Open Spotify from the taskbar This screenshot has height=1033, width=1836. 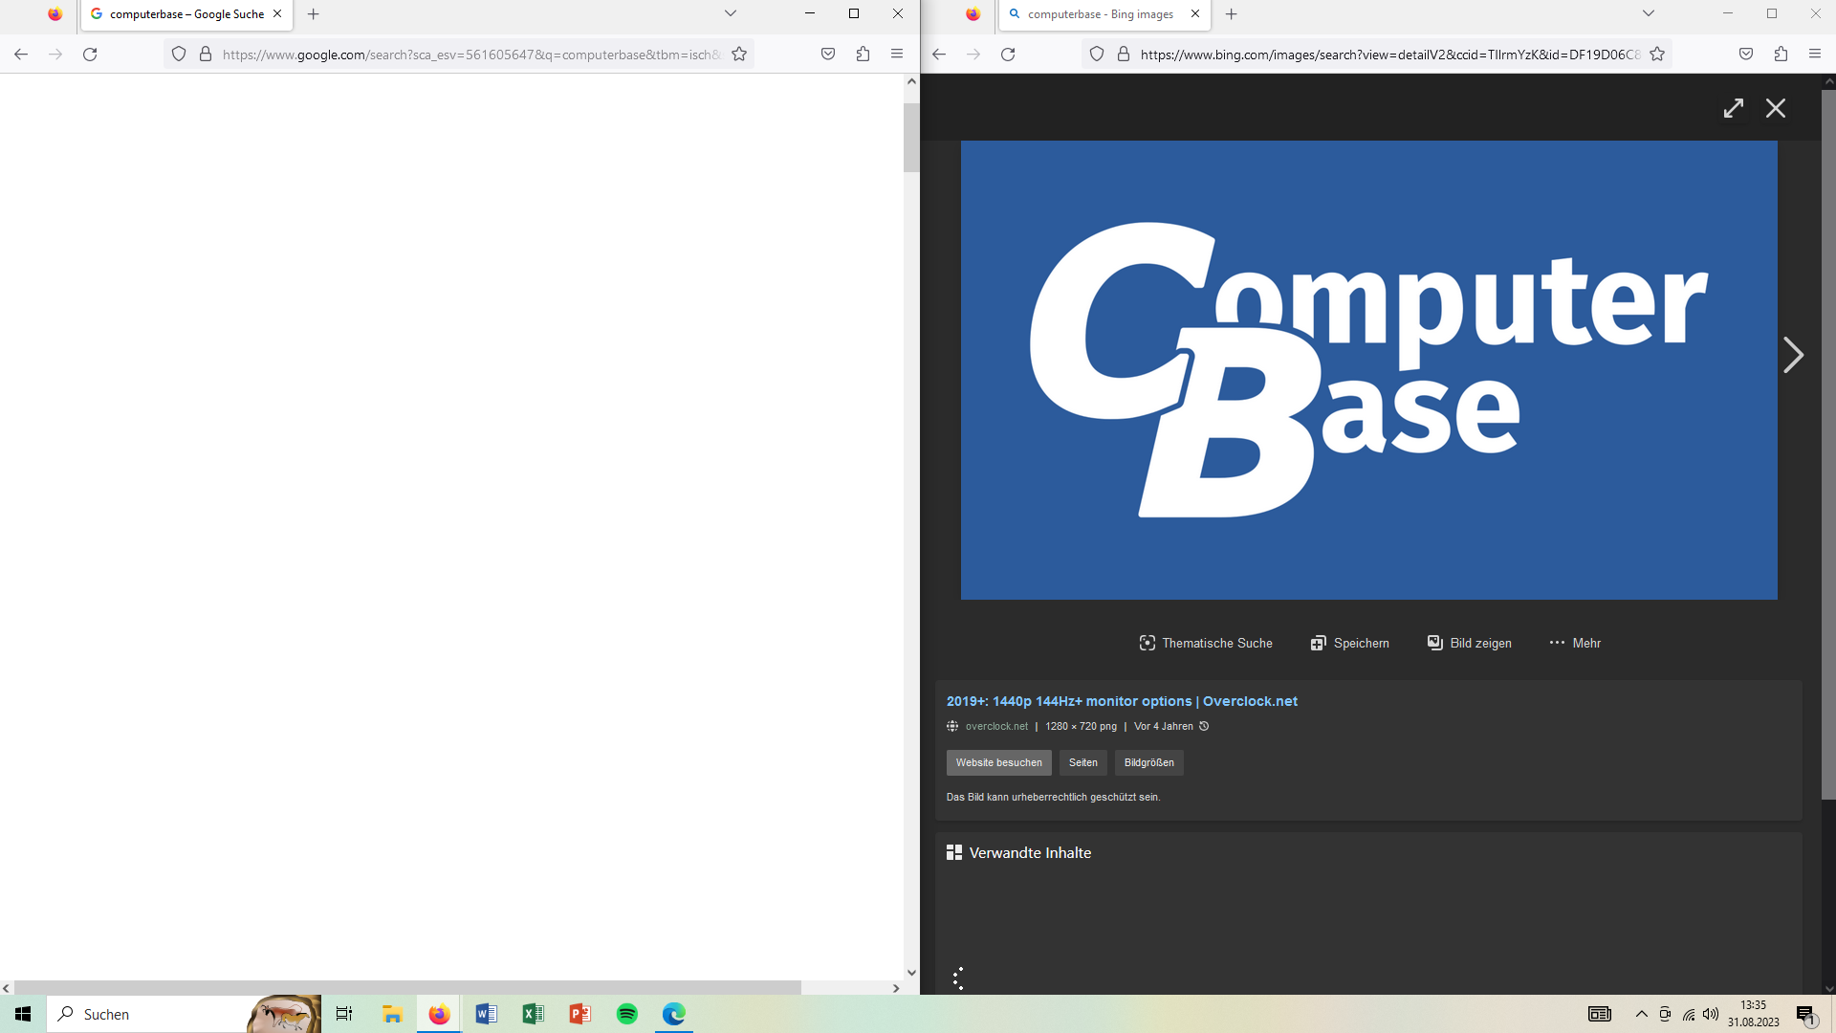point(627,1014)
